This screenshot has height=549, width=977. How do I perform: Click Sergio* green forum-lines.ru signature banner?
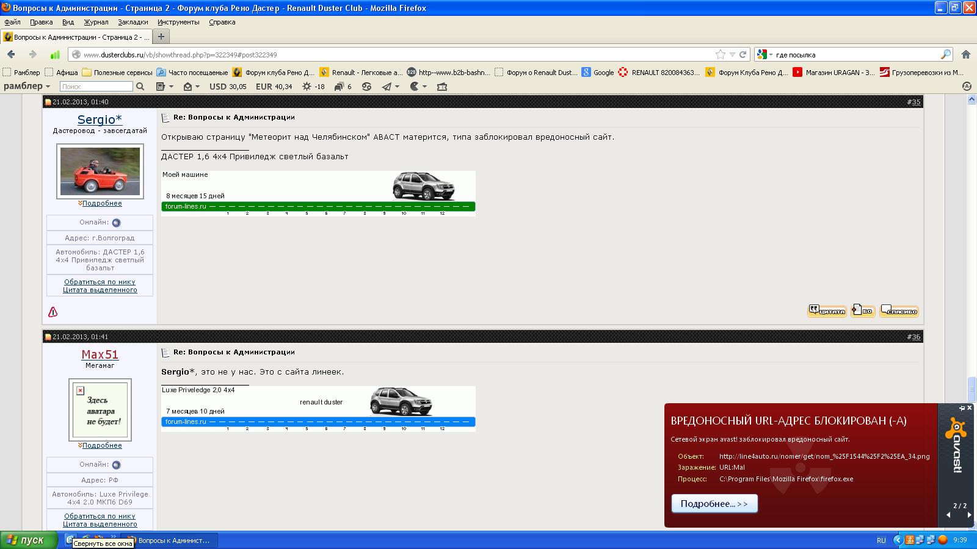tap(318, 193)
